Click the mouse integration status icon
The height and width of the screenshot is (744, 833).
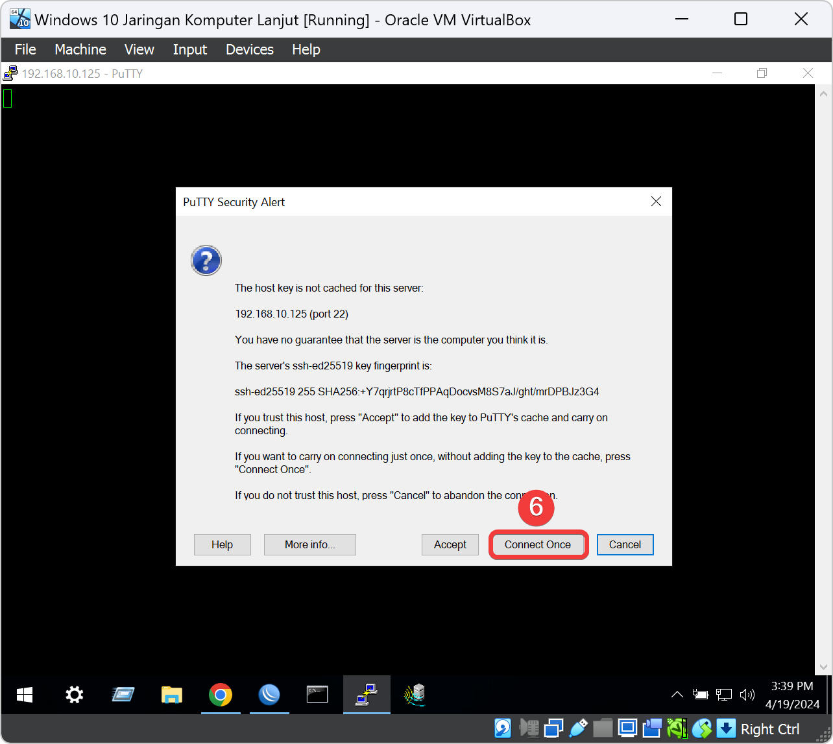(701, 728)
